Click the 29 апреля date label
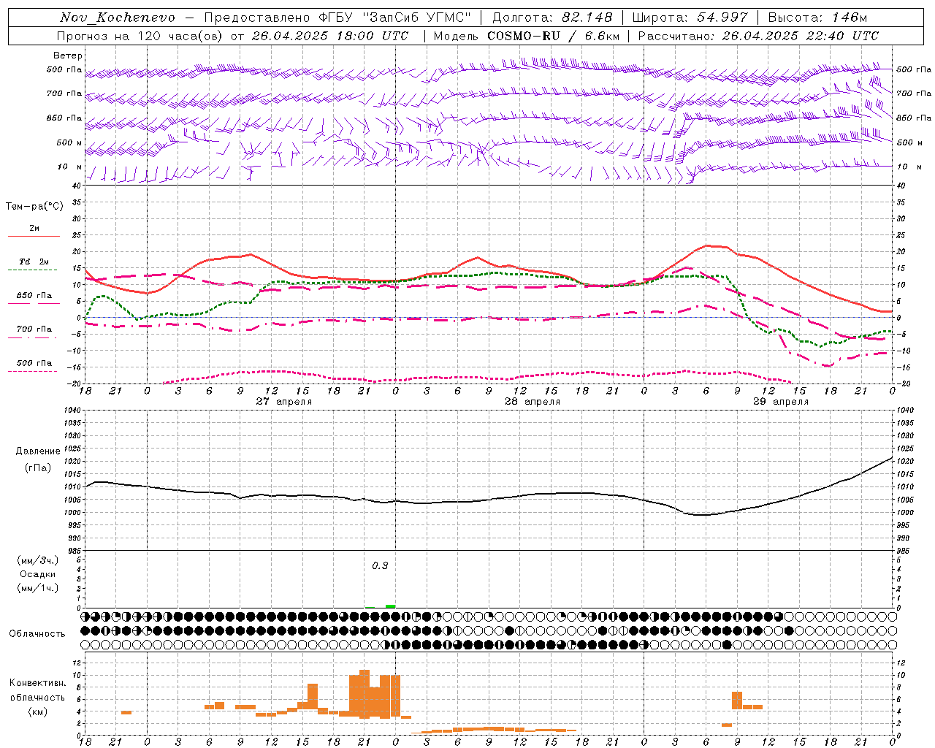 tap(780, 401)
